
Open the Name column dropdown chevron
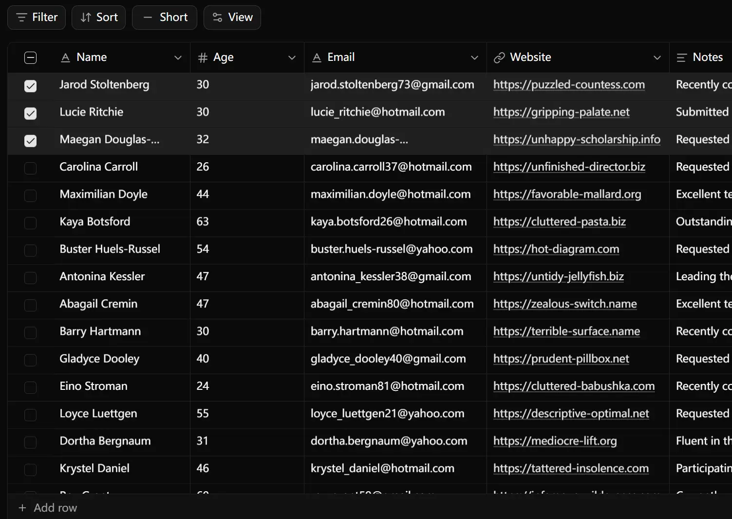coord(178,58)
